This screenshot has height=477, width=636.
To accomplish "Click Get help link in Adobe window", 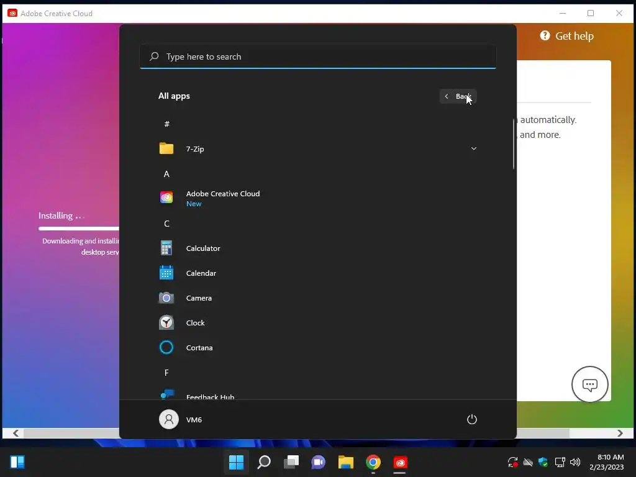I will click(574, 35).
